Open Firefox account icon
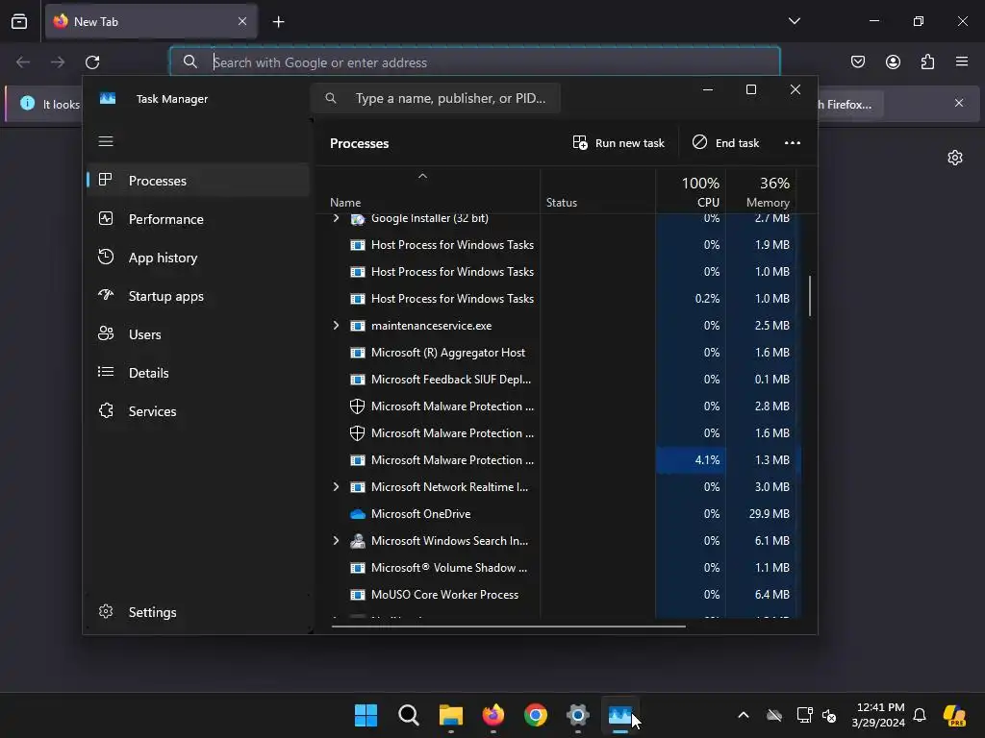Screen dimensions: 985x738 coord(893,61)
